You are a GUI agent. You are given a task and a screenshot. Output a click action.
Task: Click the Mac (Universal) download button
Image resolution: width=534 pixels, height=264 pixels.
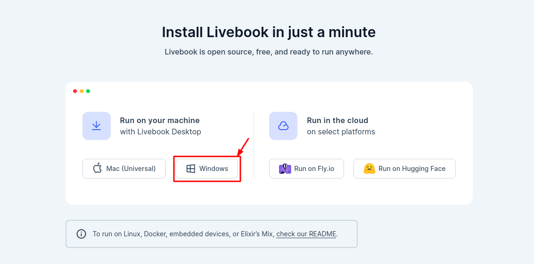pyautogui.click(x=124, y=169)
